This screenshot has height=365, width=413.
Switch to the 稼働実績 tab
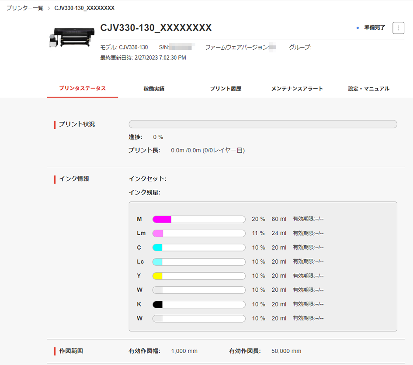click(154, 89)
